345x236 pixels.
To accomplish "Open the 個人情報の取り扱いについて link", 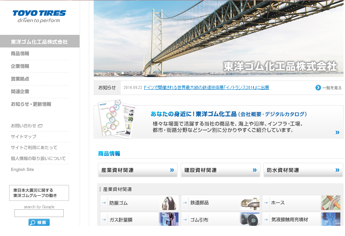I will coord(38,158).
